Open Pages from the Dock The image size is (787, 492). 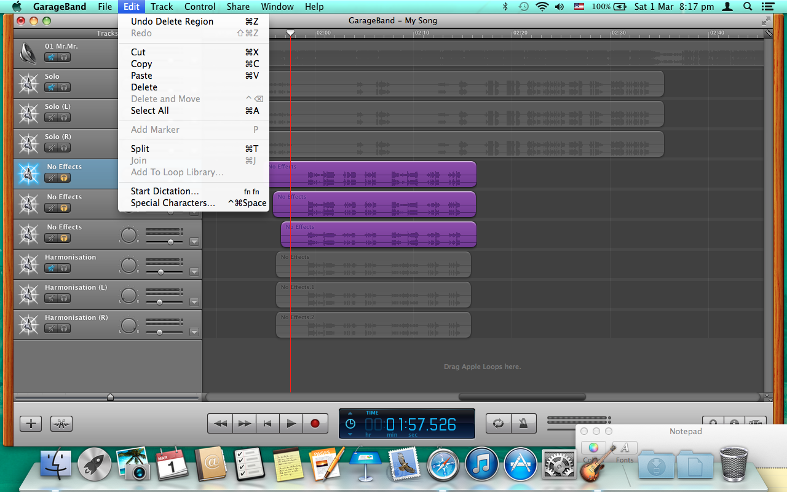(x=326, y=464)
